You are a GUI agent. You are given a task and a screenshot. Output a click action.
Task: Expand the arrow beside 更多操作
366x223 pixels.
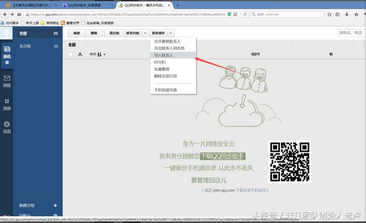pos(171,33)
